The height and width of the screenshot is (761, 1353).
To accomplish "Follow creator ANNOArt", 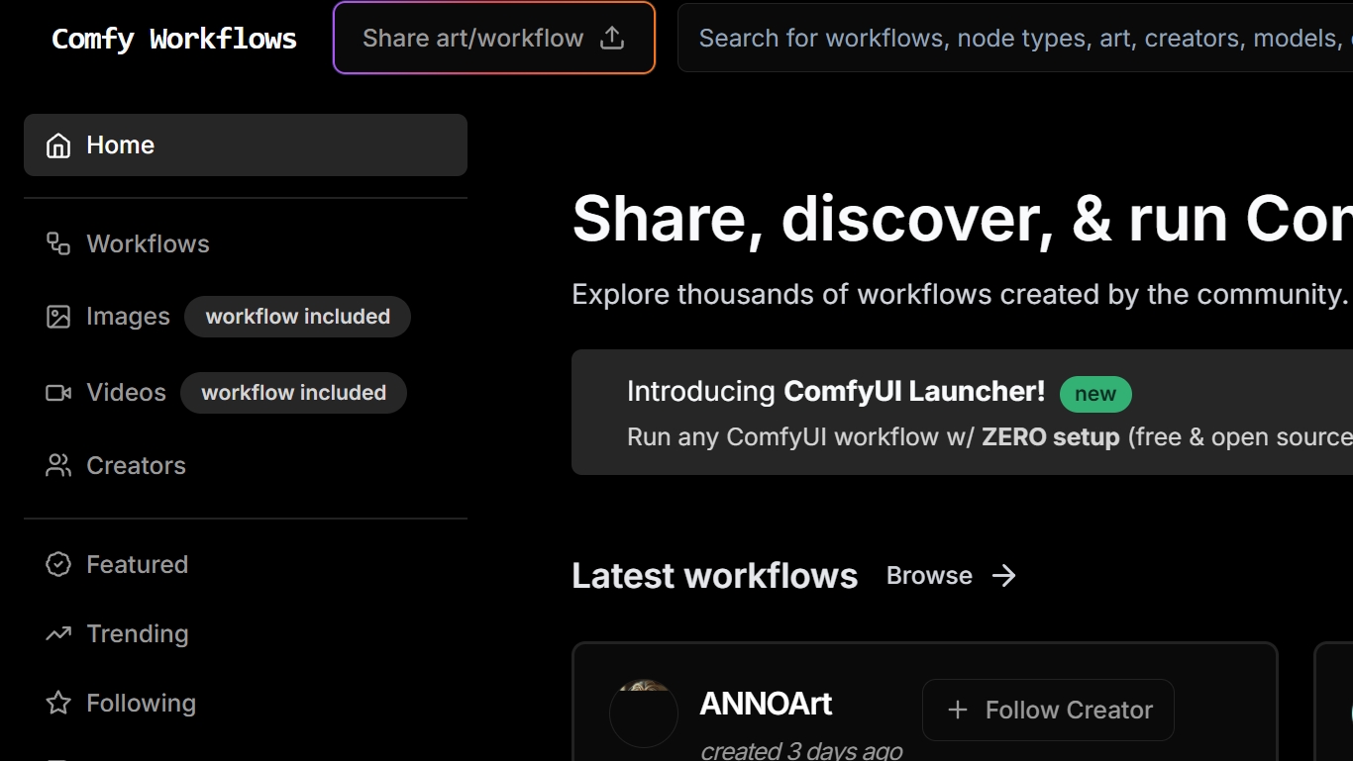I will pyautogui.click(x=1048, y=710).
